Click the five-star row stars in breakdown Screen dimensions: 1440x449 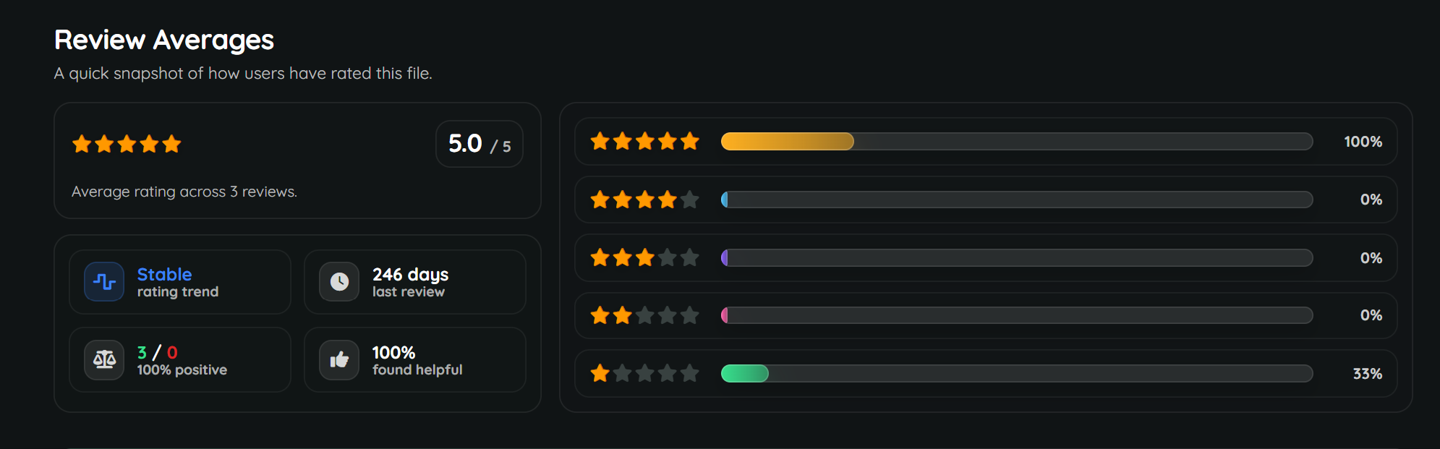[x=644, y=141]
